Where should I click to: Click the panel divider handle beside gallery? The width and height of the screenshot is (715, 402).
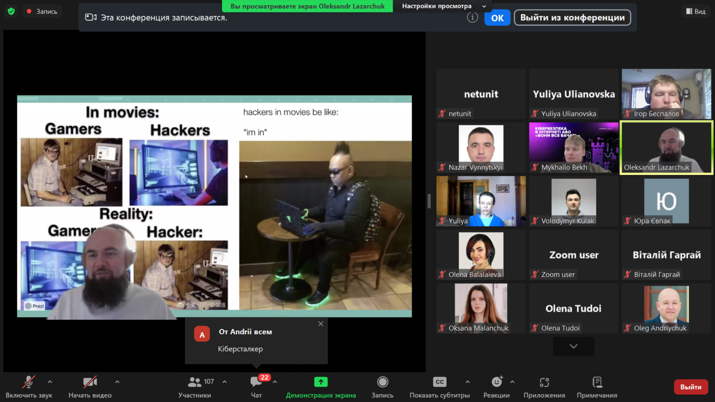pyautogui.click(x=429, y=201)
